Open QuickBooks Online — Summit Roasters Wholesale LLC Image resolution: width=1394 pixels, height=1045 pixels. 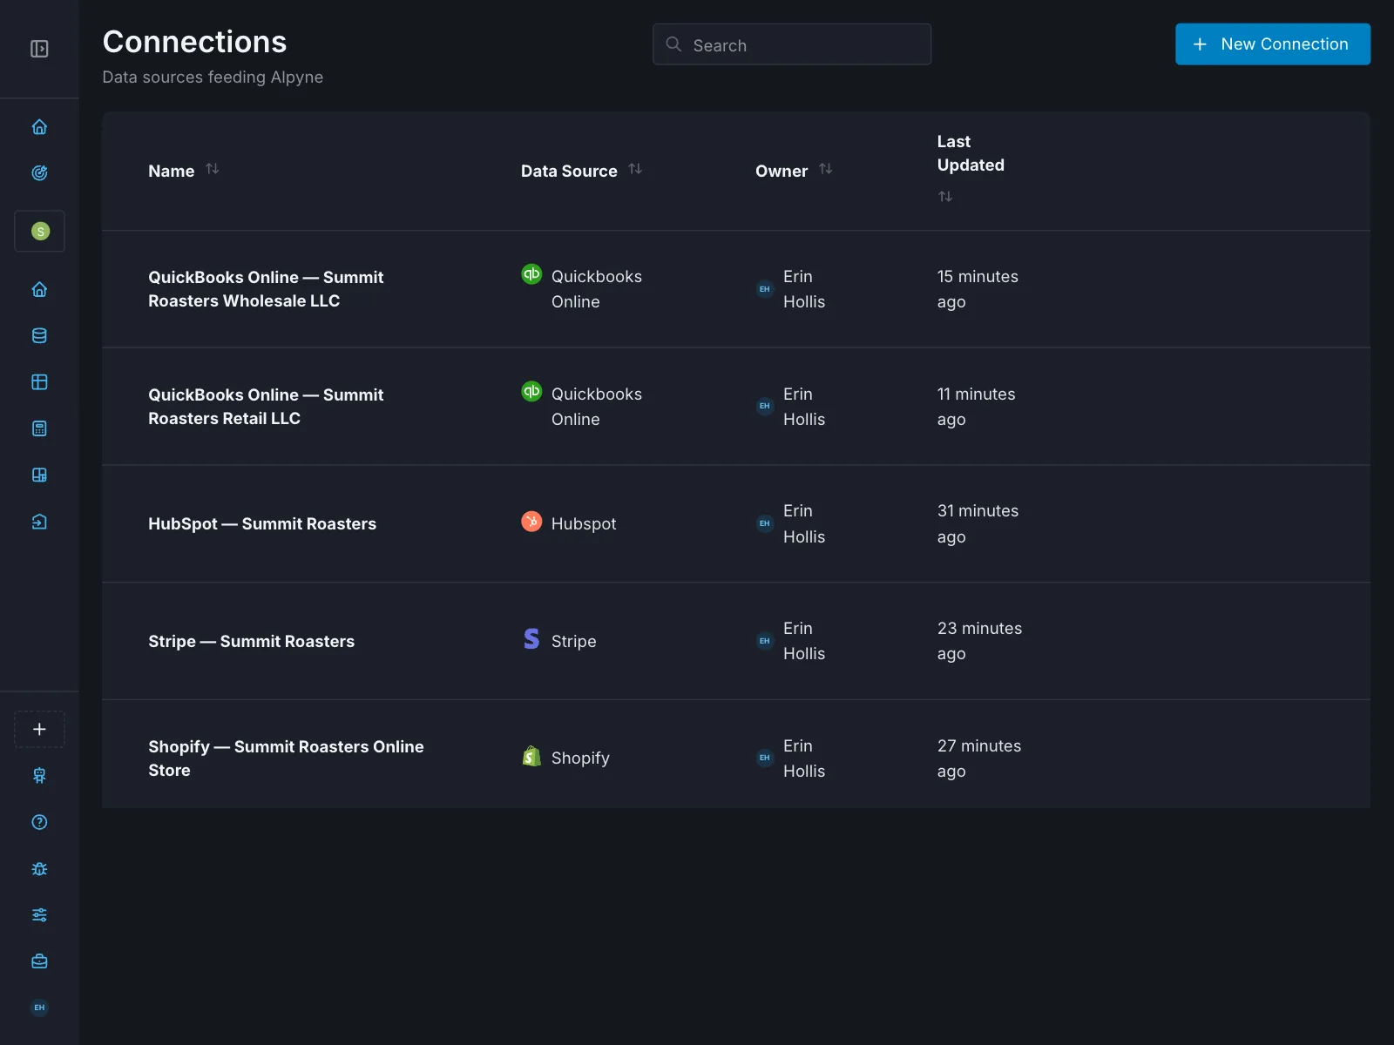click(x=266, y=289)
